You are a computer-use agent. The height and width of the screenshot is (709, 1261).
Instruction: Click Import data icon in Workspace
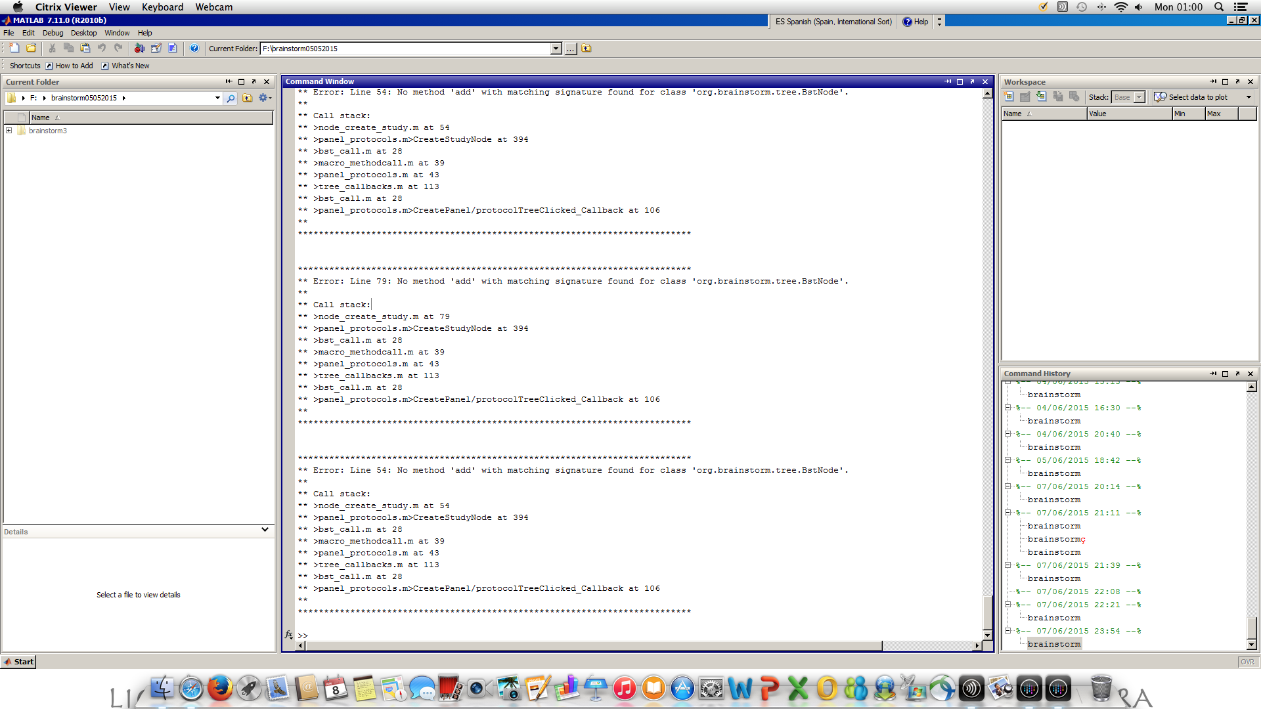(x=1041, y=97)
